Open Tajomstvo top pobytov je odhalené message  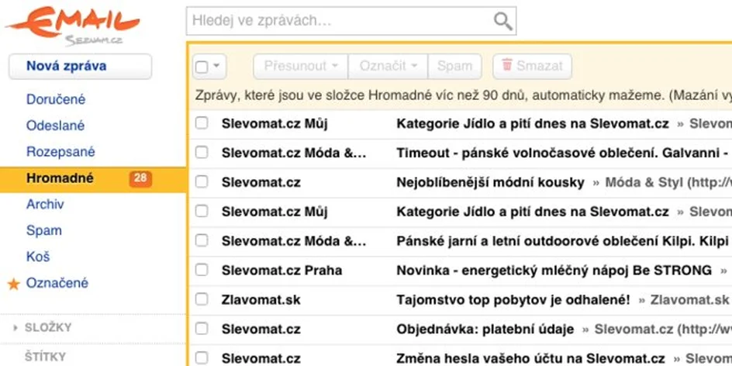point(513,299)
